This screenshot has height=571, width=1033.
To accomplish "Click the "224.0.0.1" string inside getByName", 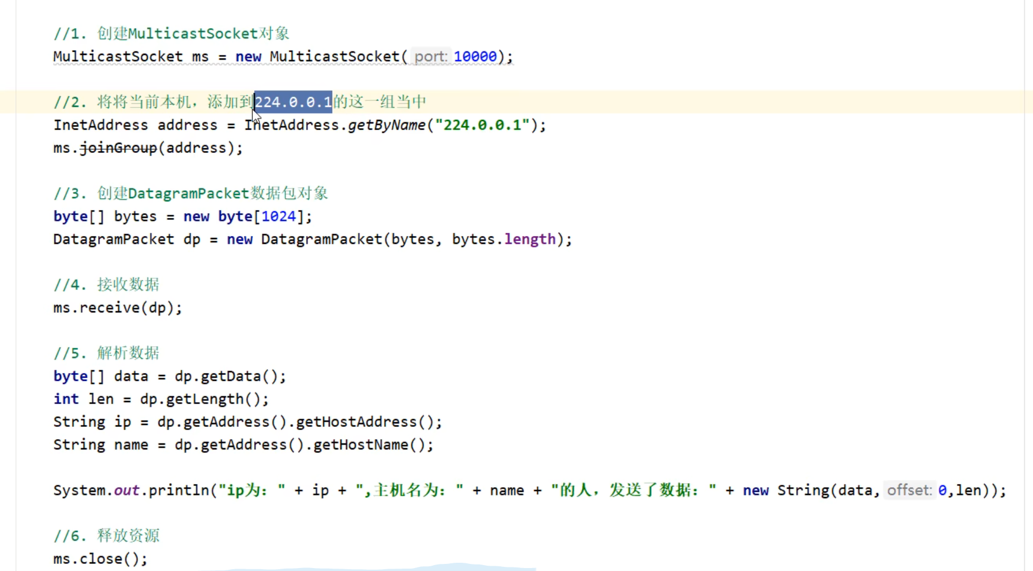I will [x=482, y=125].
